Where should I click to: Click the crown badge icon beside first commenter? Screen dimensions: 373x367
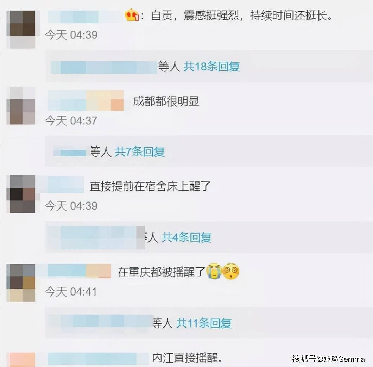pyautogui.click(x=132, y=15)
